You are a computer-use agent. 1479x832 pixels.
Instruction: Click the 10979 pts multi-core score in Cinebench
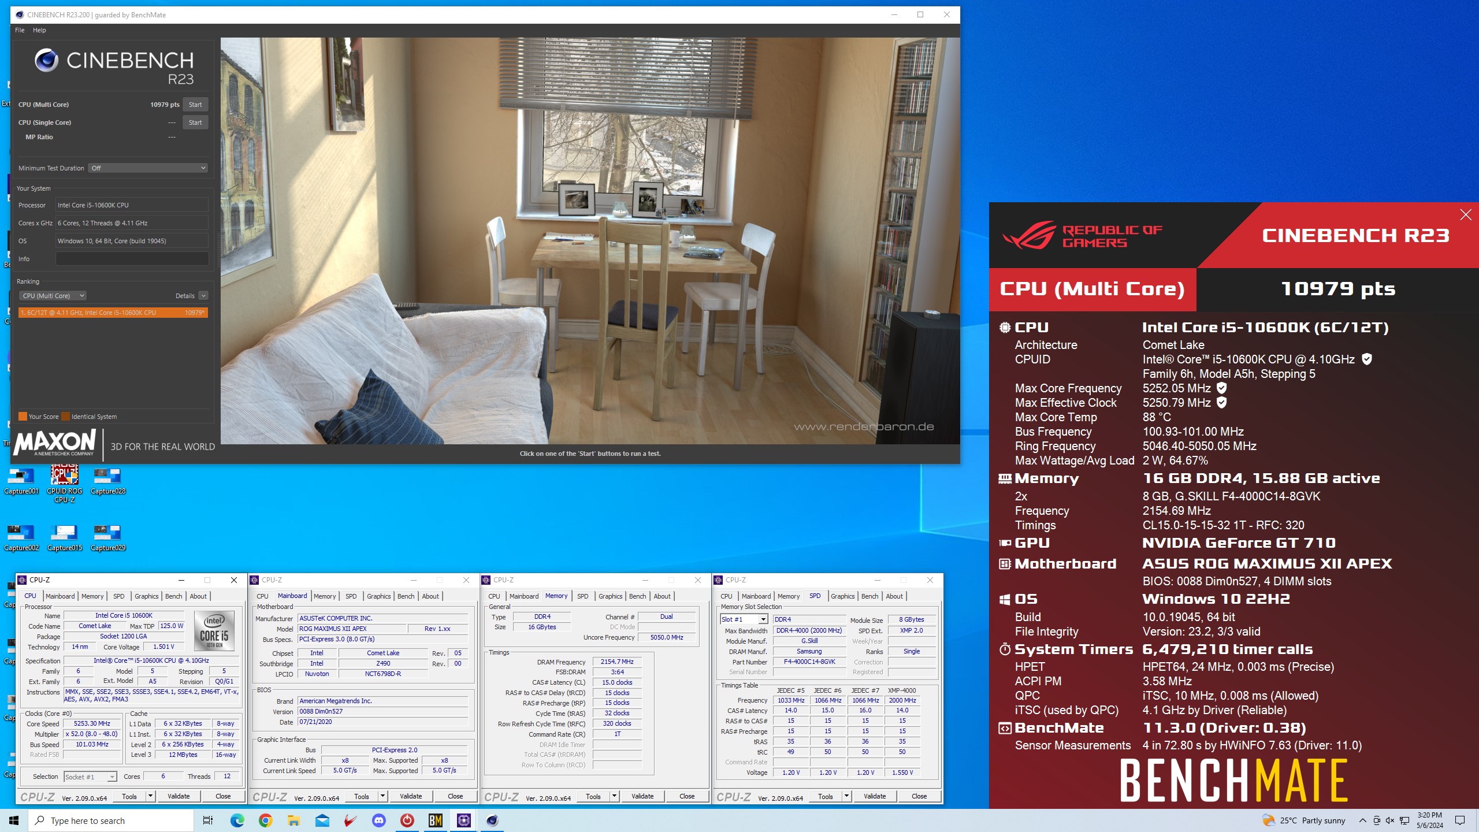[165, 105]
